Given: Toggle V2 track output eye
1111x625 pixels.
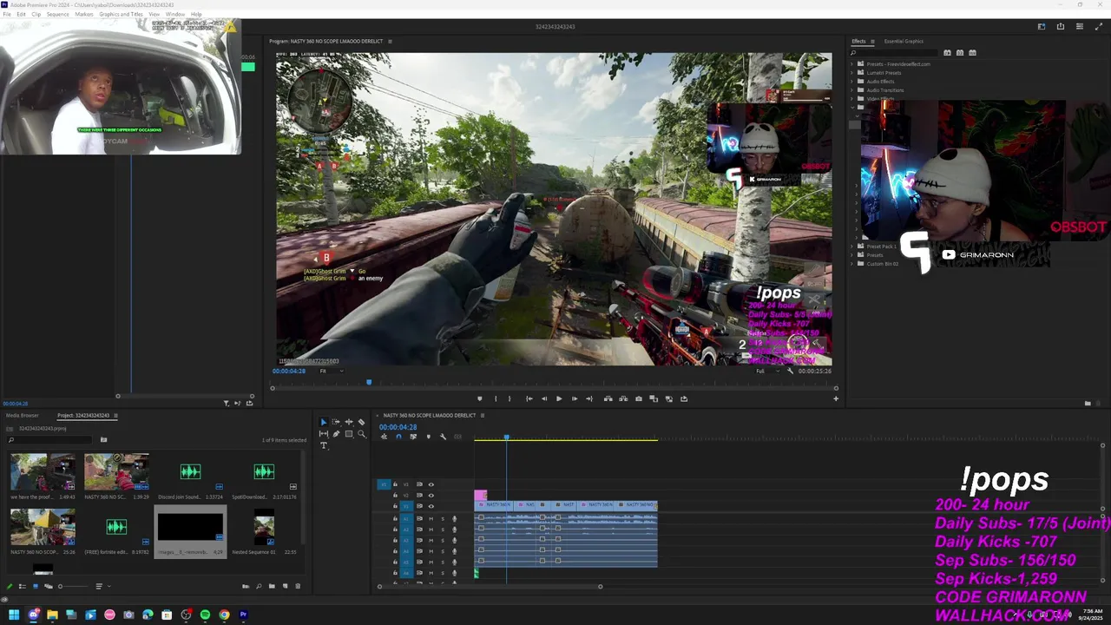Looking at the screenshot, I should click(x=431, y=496).
